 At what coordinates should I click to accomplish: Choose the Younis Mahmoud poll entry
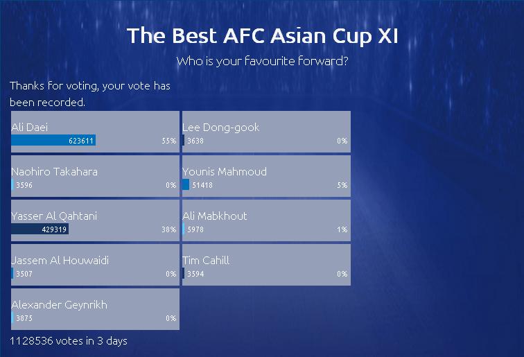pyautogui.click(x=224, y=172)
